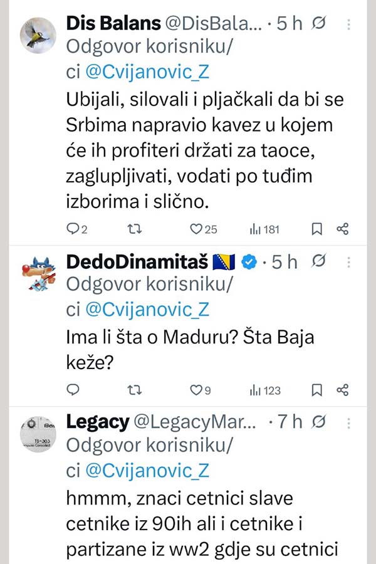
Task: Share the Dis Balans tweet
Action: [x=342, y=229]
